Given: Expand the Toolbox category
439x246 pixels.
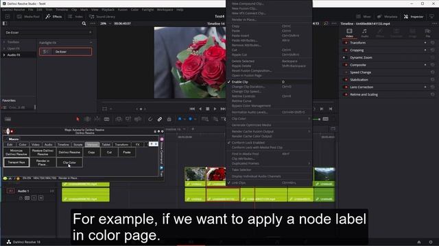Looking at the screenshot, I should [x=4, y=42].
